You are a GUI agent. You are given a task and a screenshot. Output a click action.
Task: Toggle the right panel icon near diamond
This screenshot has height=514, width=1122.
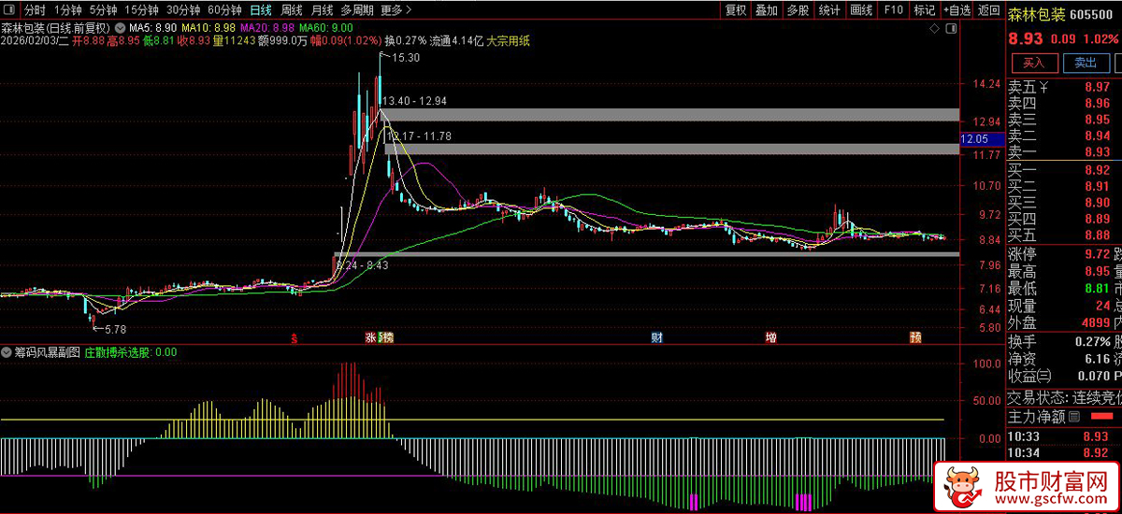click(x=950, y=29)
